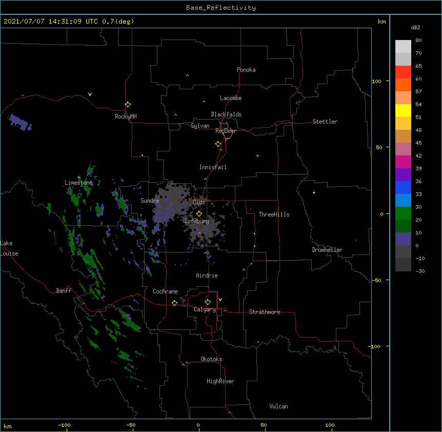
Task: Select the Vulcan label
Action: click(278, 406)
